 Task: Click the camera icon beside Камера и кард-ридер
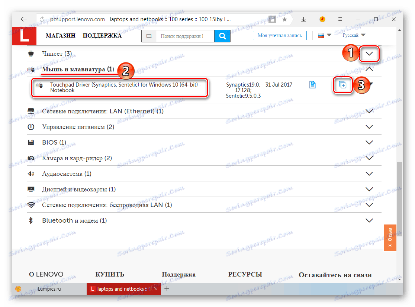[31, 158]
